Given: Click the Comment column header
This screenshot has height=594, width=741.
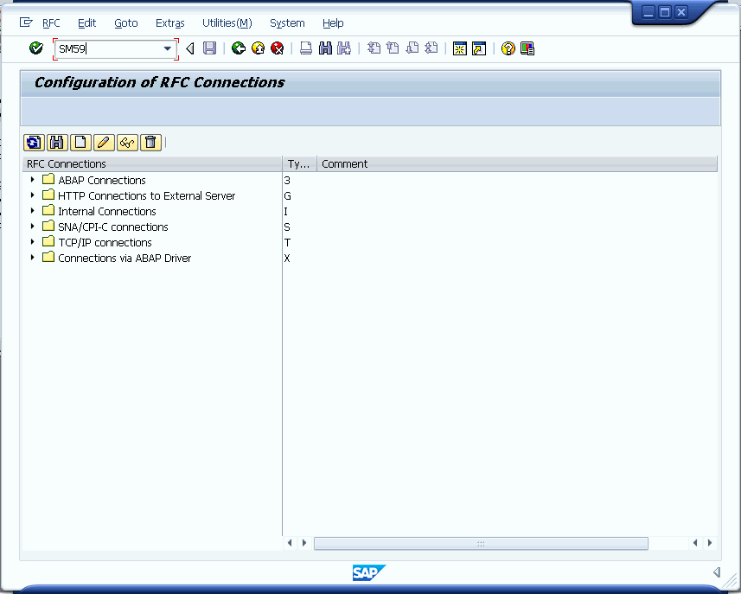Looking at the screenshot, I should coord(517,164).
